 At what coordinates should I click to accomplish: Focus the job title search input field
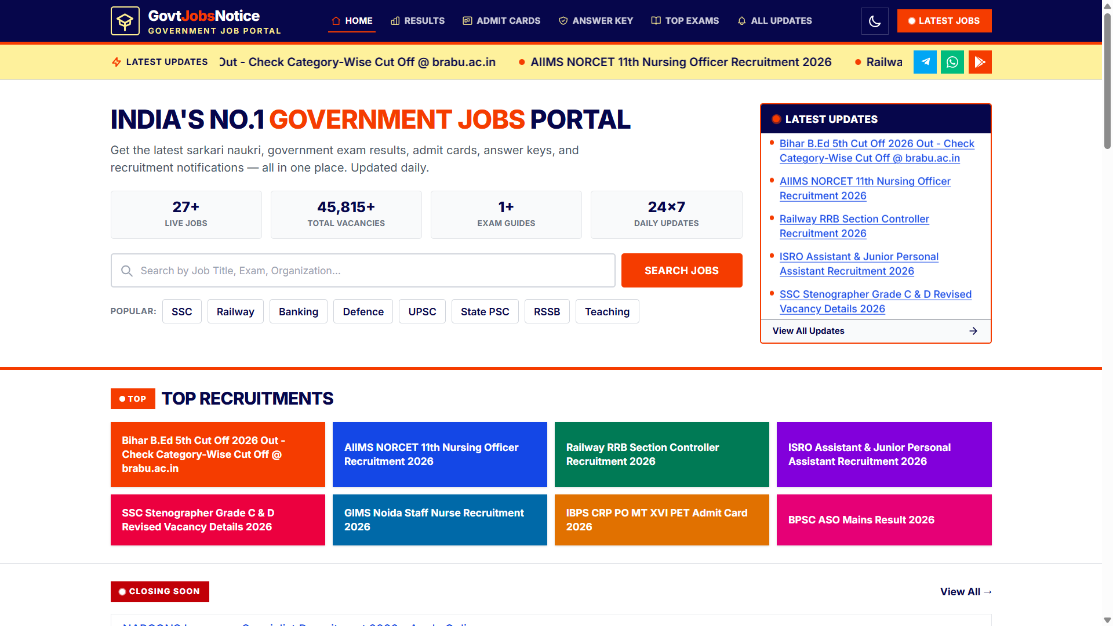click(x=363, y=271)
